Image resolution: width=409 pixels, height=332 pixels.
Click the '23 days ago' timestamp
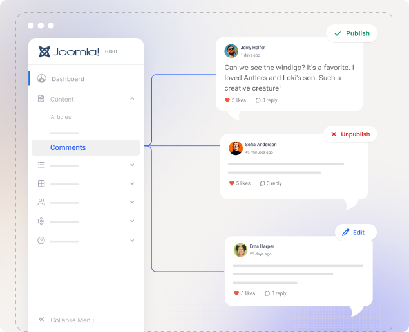tap(260, 254)
